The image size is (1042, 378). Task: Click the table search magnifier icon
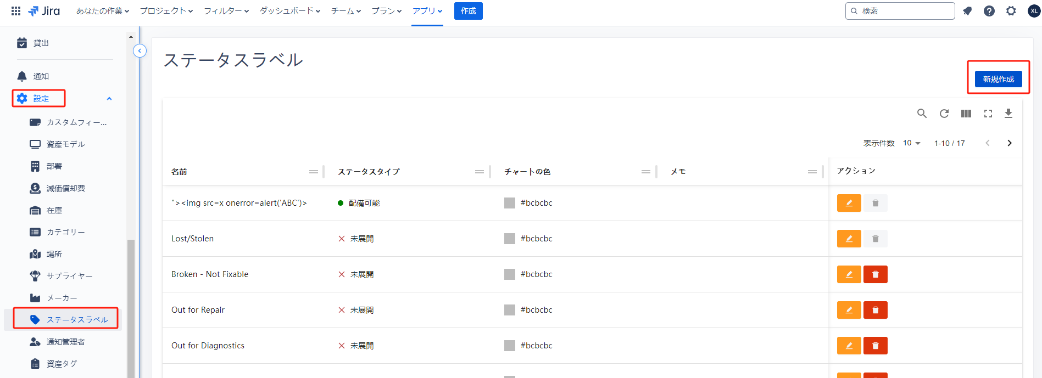tap(922, 114)
